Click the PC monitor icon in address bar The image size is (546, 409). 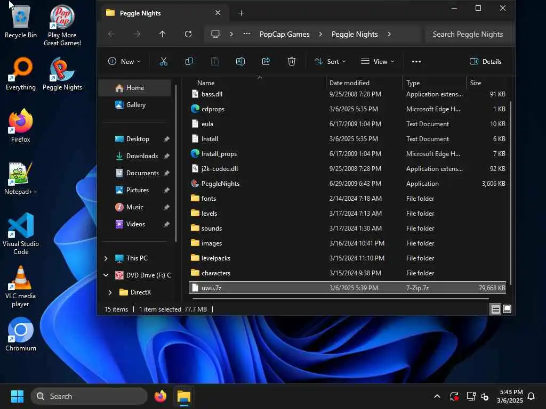[x=215, y=34]
